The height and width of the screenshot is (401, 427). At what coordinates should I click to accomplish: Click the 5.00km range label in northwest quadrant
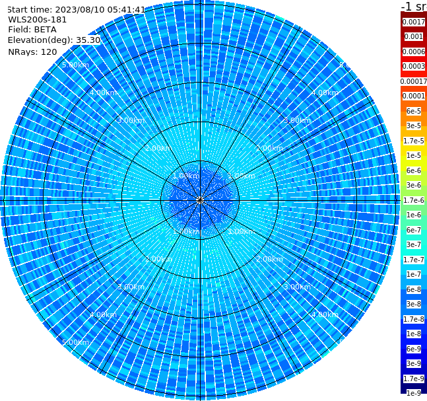[x=75, y=65]
